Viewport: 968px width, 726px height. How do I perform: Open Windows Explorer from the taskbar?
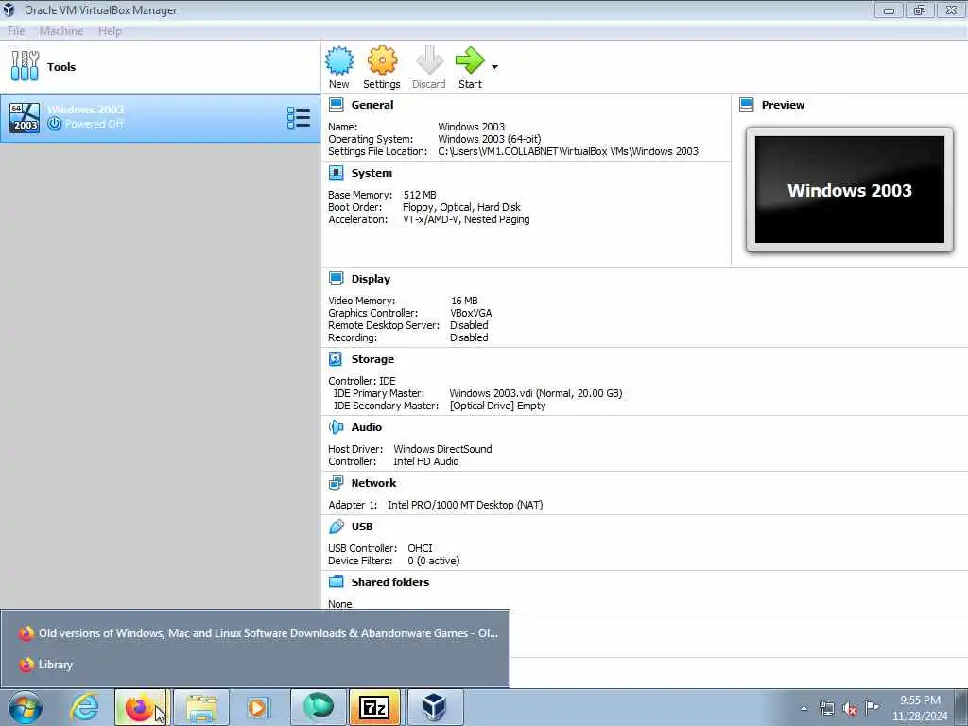pos(201,707)
